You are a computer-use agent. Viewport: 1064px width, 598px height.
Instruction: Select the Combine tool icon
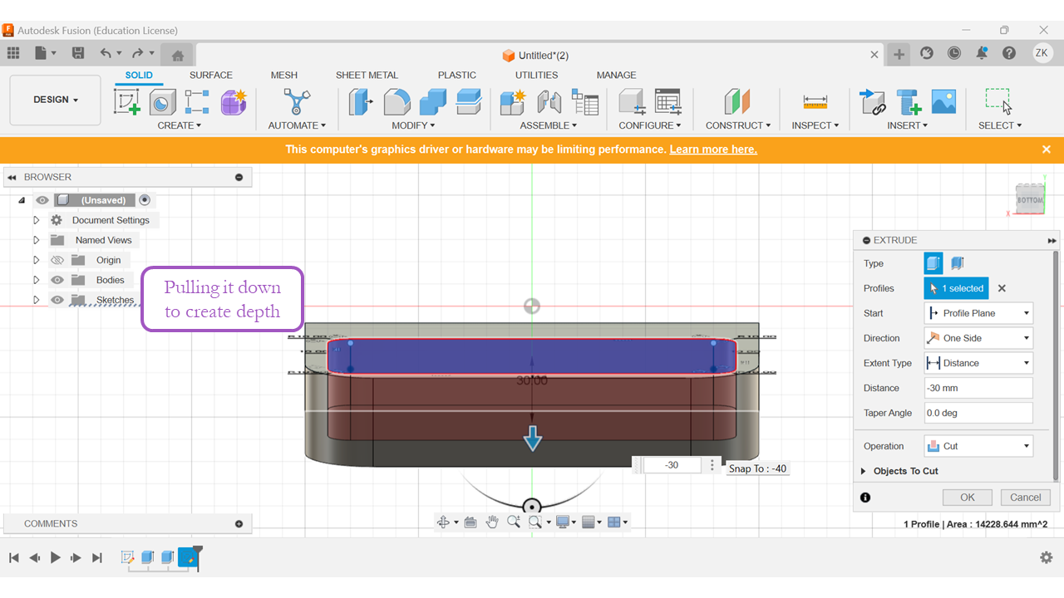pos(433,102)
